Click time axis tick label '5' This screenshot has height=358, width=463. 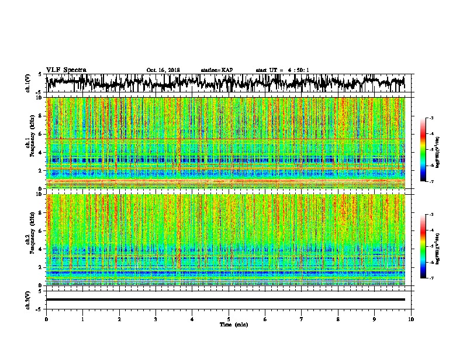[x=229, y=319]
